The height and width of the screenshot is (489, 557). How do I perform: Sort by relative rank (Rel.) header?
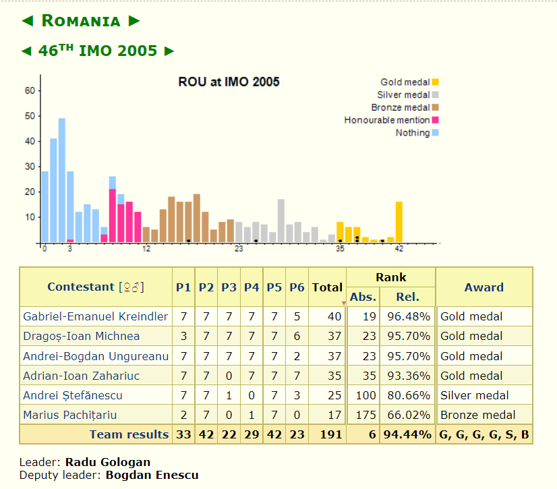tap(408, 297)
